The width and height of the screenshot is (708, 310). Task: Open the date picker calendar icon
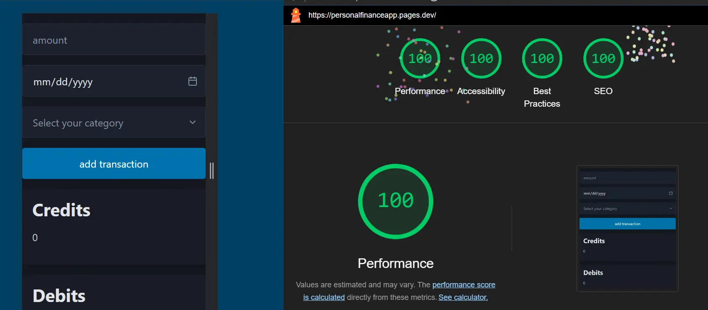click(x=193, y=81)
